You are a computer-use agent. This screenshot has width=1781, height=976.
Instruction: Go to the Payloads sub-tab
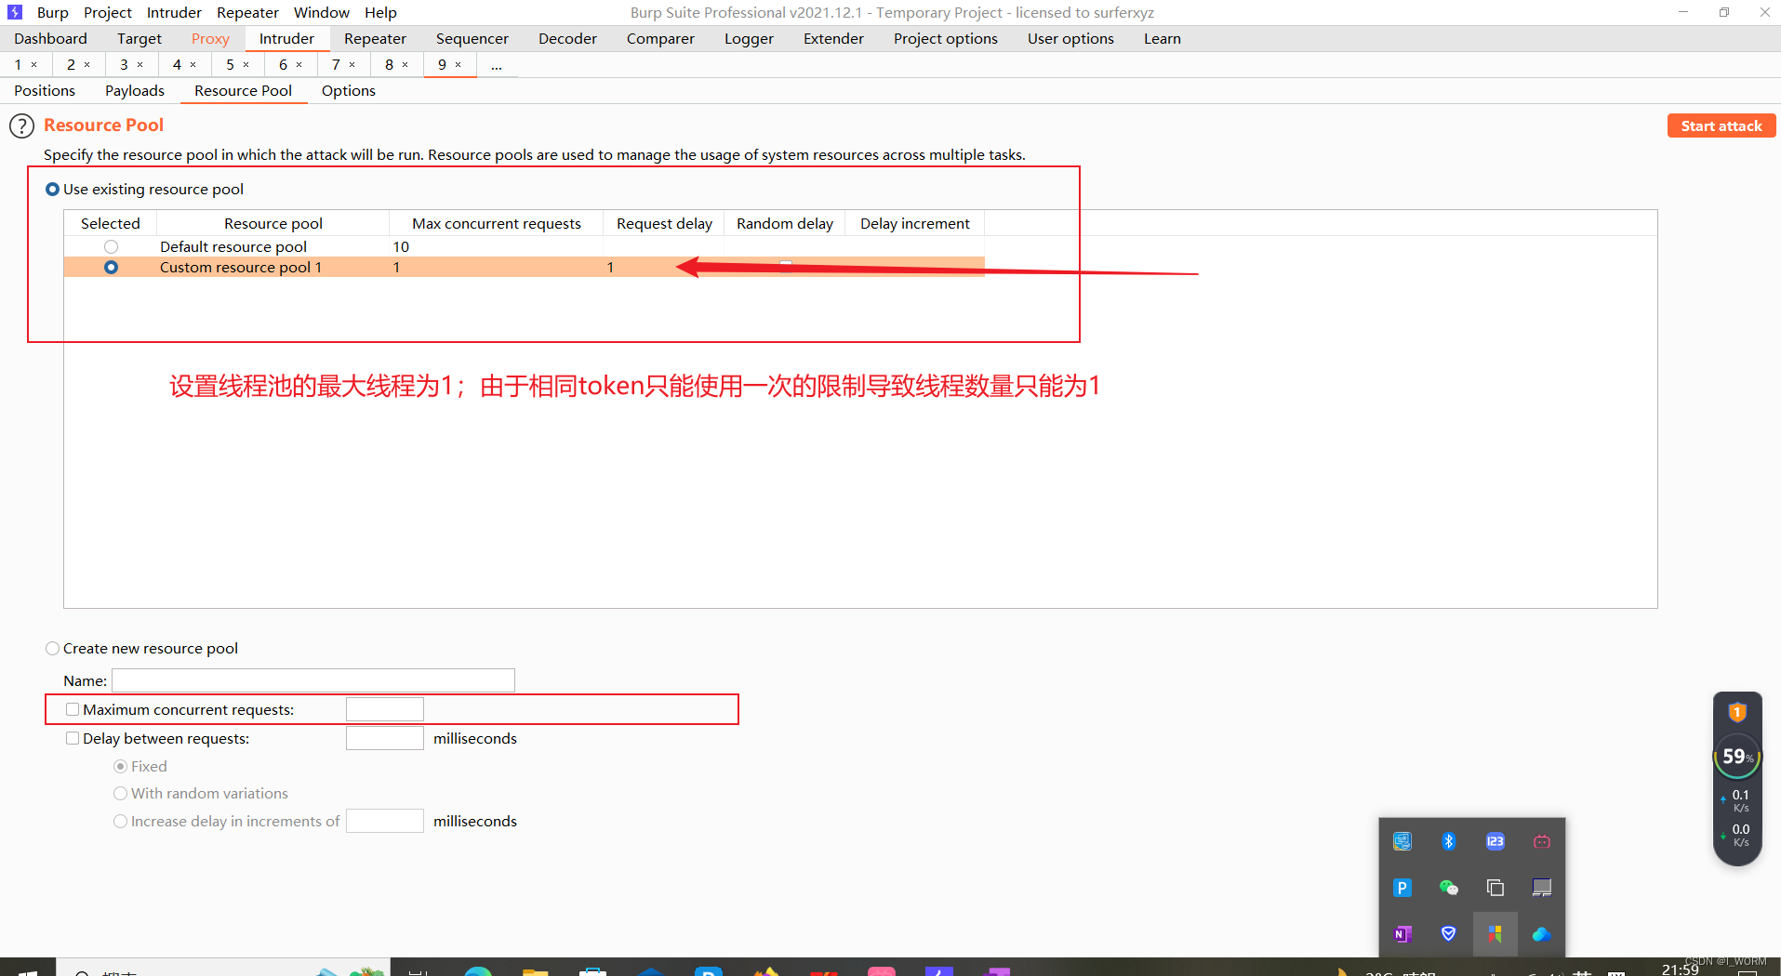tap(135, 90)
